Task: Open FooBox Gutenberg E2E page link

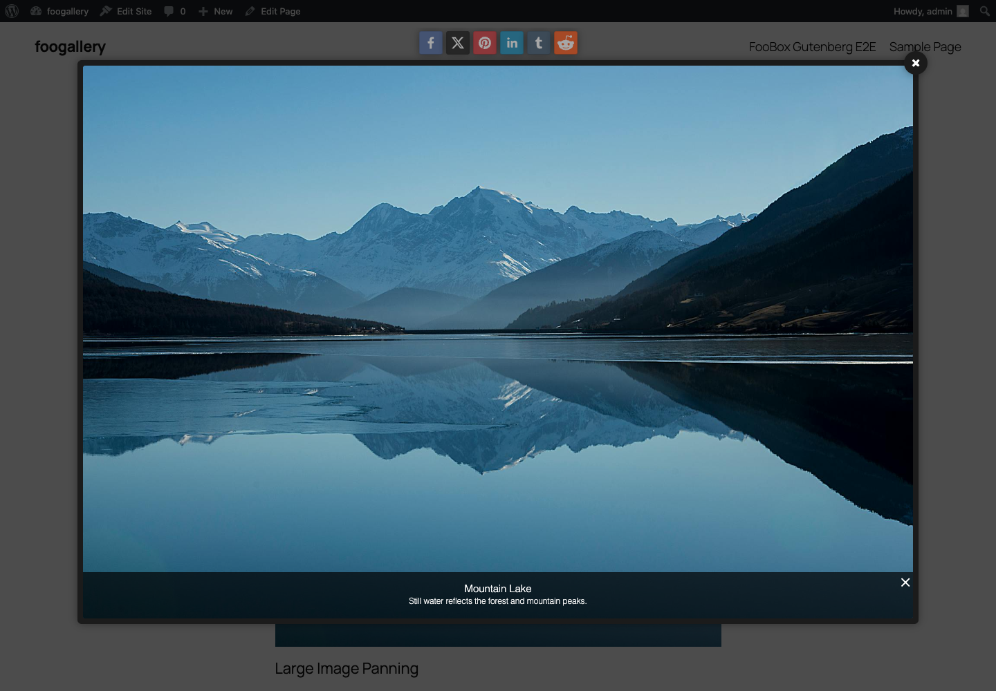Action: click(812, 47)
